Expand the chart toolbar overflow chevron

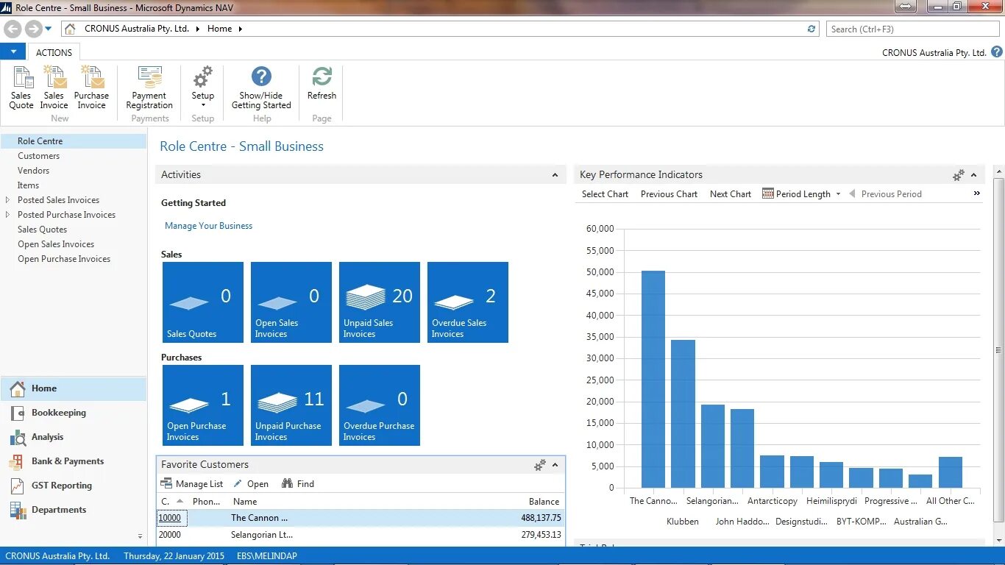click(x=977, y=193)
